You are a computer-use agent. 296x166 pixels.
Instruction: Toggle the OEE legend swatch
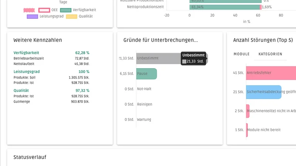point(44,10)
